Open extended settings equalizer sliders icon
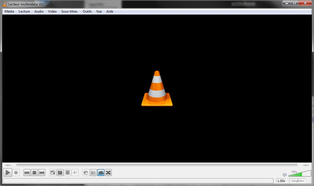Screen dimensions: 314x186 60,173
